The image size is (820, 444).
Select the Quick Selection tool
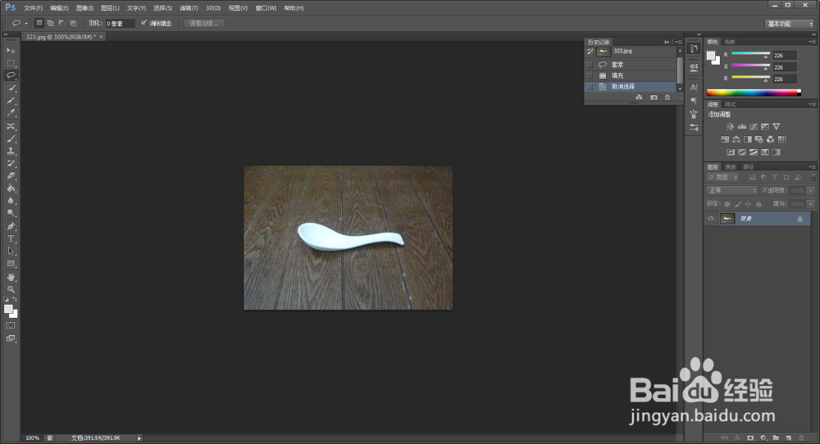pyautogui.click(x=11, y=88)
